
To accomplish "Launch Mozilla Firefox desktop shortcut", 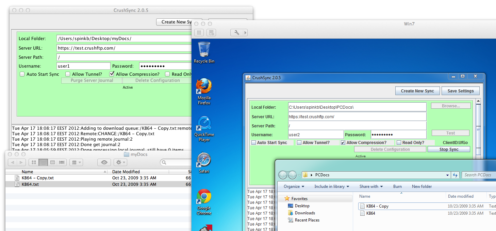I will tap(204, 92).
